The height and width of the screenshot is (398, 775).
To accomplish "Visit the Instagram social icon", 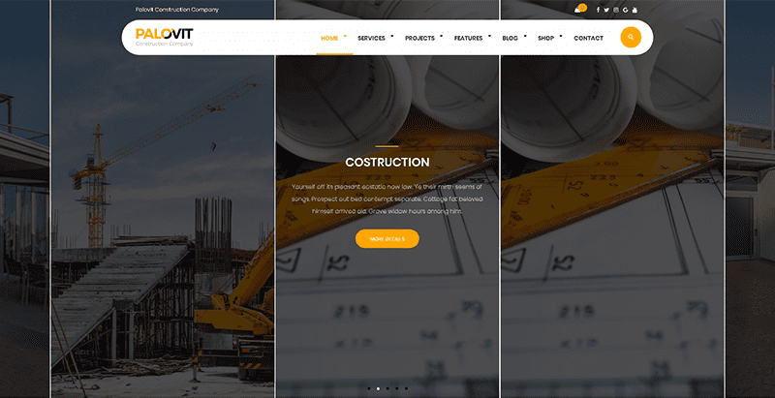I will tap(616, 10).
